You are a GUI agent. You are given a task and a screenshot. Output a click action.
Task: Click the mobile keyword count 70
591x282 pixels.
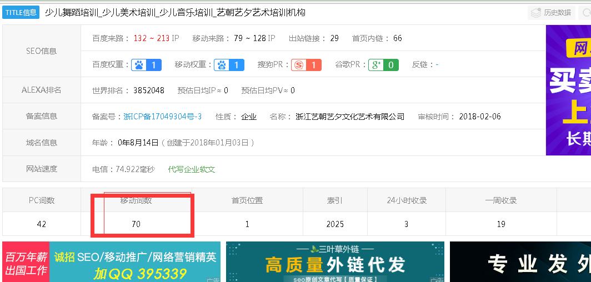pyautogui.click(x=136, y=224)
